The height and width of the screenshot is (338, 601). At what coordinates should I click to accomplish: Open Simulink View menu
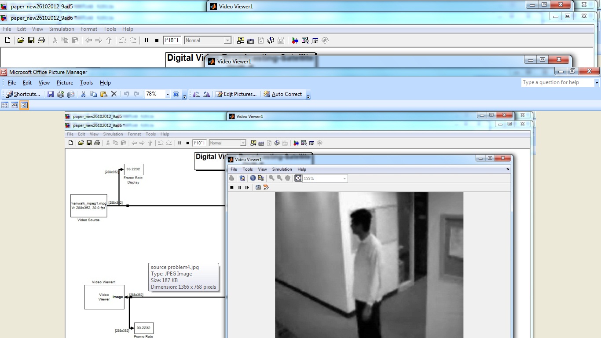pos(37,29)
